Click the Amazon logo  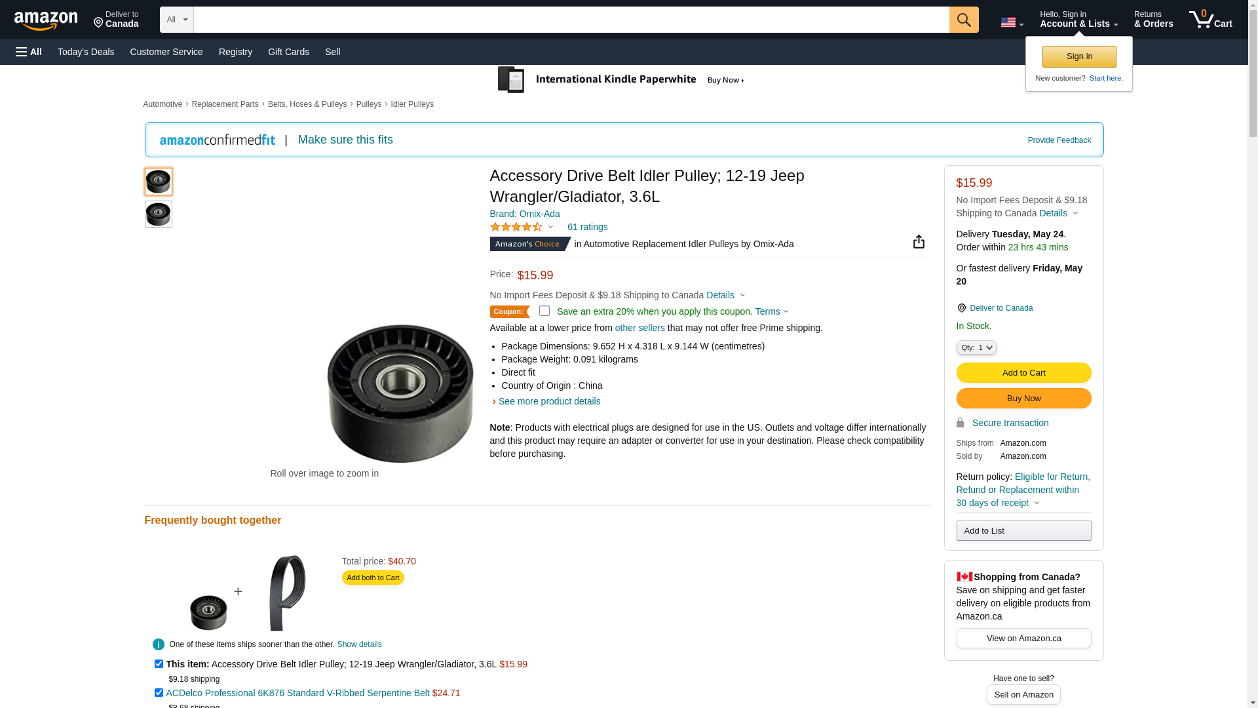[46, 20]
